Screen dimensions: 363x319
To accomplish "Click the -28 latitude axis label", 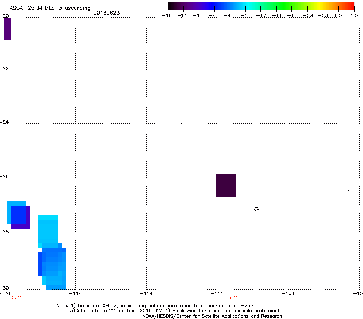I will [x=4, y=232].
